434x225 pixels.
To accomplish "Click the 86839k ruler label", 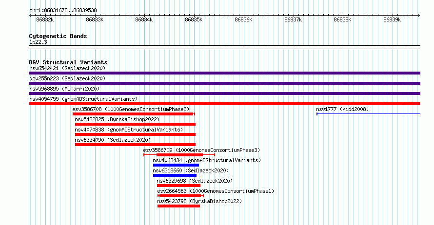I will [392, 20].
